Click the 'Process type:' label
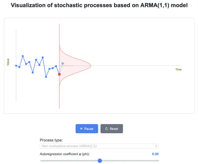Viewport: 198px width, 164px height. [51, 140]
